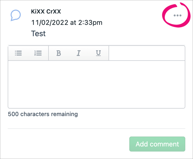
Task: Toggle the numbered list formatting
Action: 38,53
